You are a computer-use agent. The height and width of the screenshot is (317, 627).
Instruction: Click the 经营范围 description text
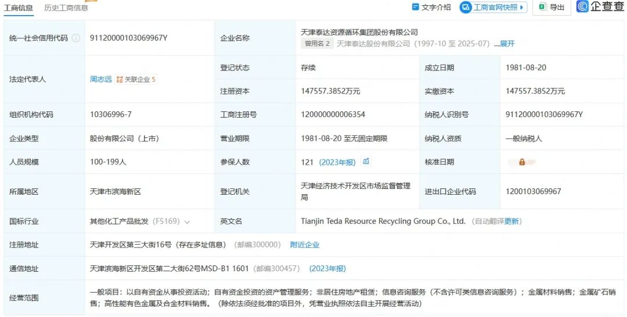point(352,298)
